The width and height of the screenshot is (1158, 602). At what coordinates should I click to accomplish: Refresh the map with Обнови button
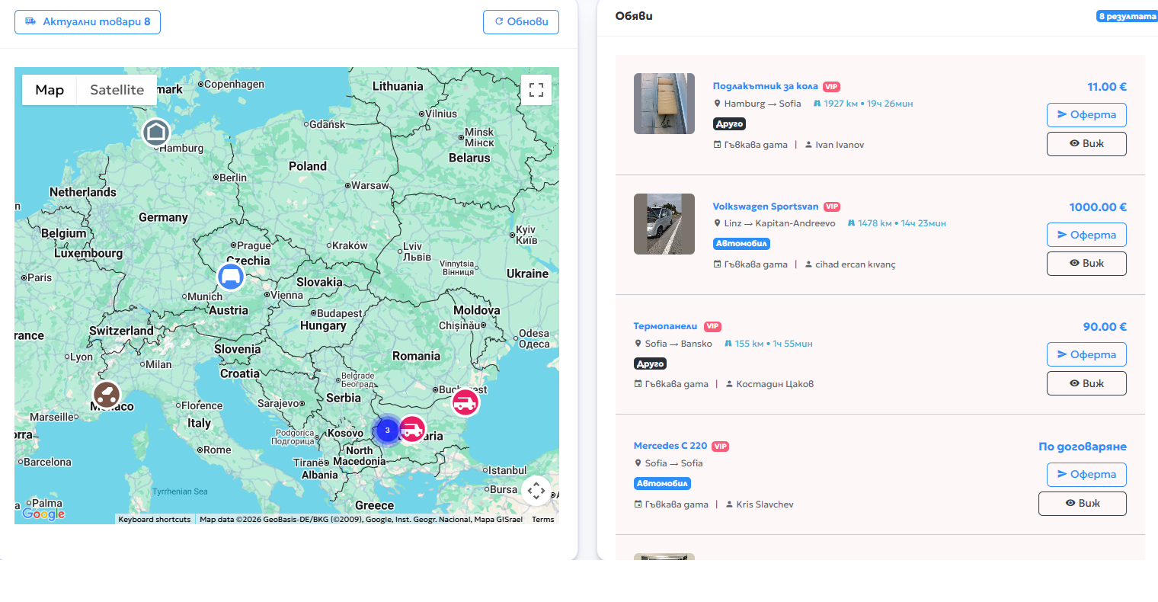521,22
